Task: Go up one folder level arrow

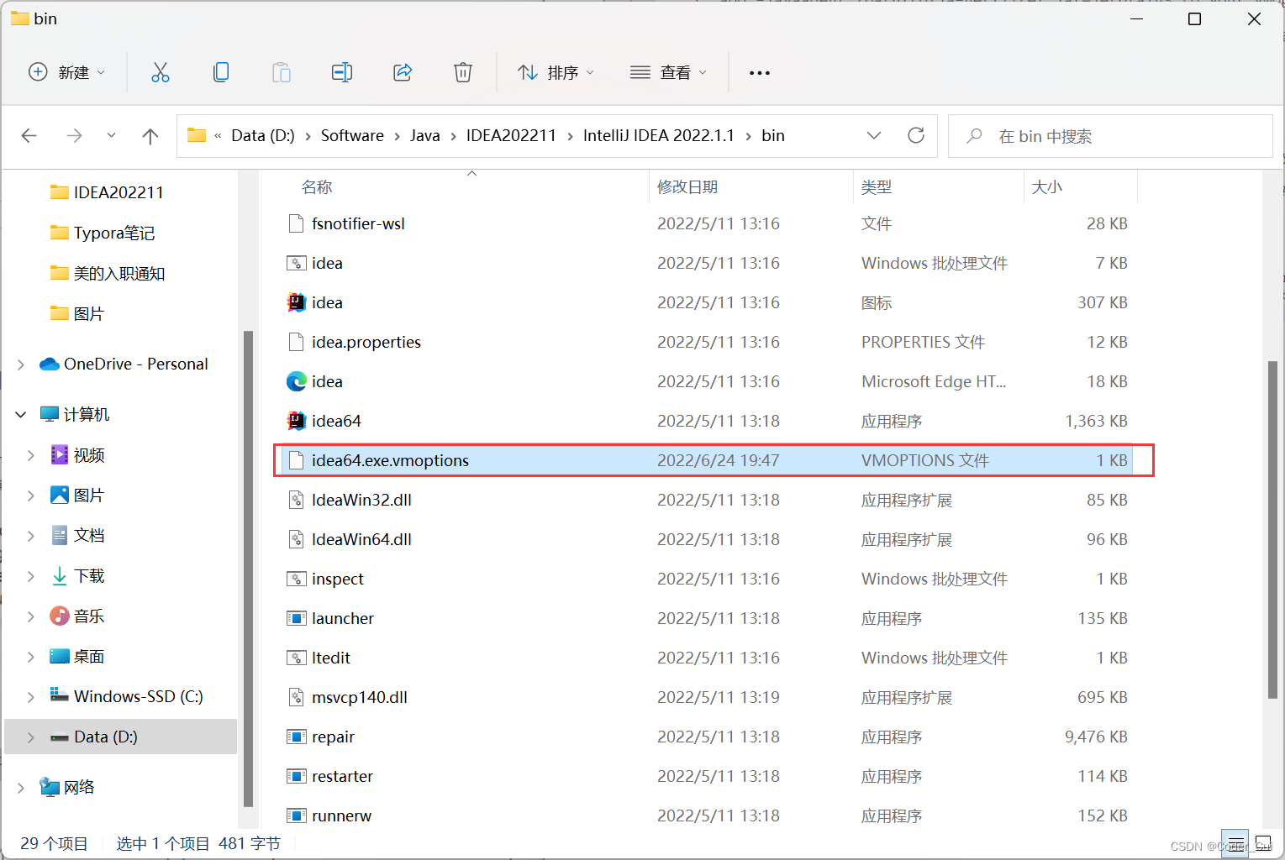Action: pyautogui.click(x=150, y=135)
